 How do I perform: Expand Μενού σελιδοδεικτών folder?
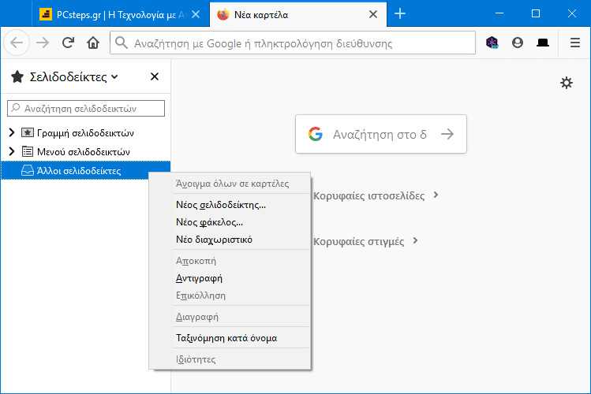coord(12,151)
